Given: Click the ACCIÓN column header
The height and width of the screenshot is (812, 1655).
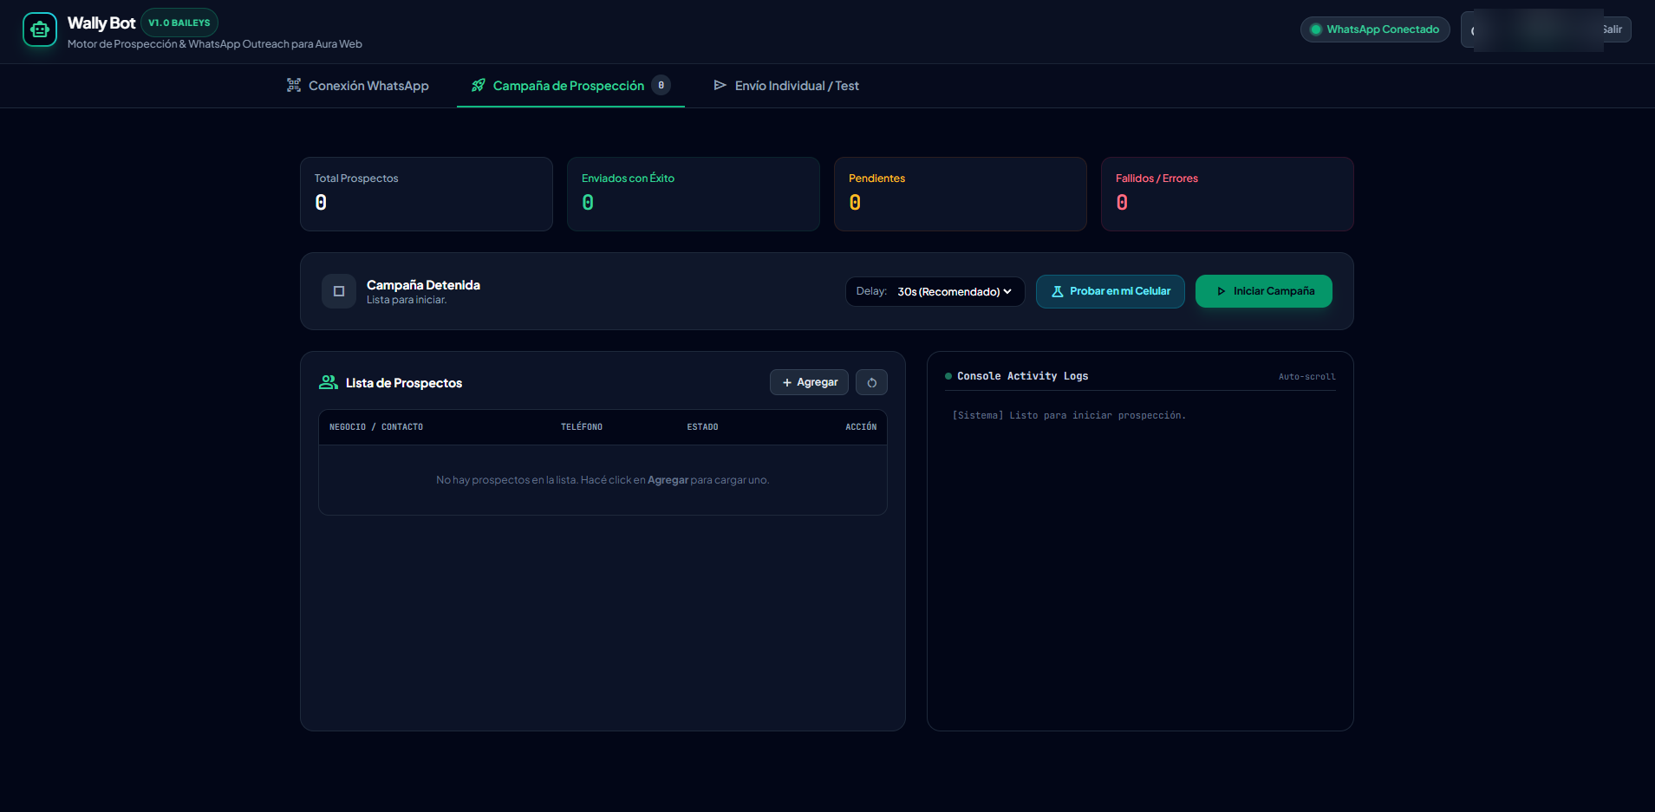Looking at the screenshot, I should 861,427.
